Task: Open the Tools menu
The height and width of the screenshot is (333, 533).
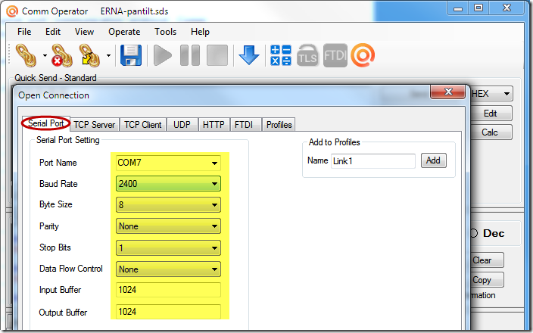Action: pyautogui.click(x=166, y=32)
